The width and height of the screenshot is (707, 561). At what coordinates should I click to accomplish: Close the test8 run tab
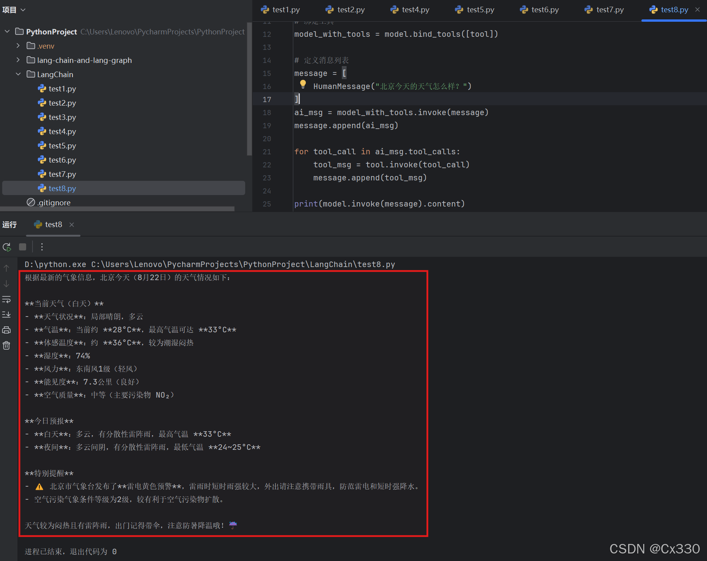pos(72,224)
